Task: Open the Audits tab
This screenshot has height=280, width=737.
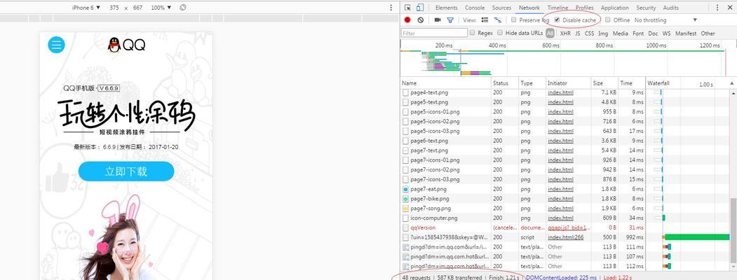Action: (x=670, y=8)
